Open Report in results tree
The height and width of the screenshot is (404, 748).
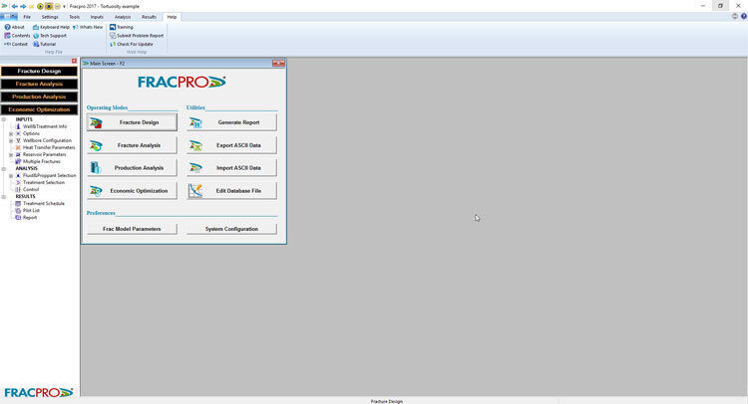click(30, 218)
